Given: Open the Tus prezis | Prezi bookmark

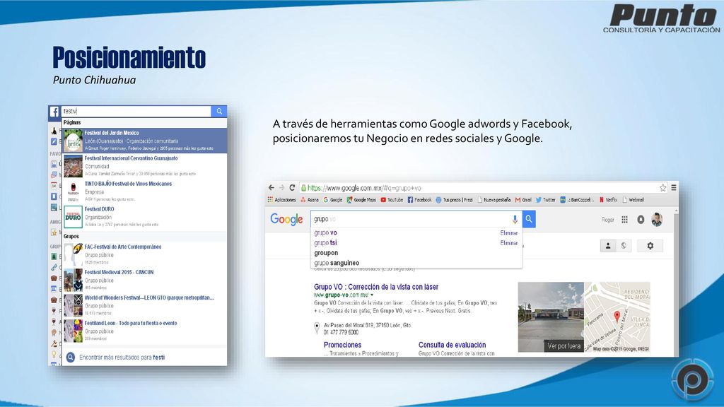Looking at the screenshot, I should click(x=455, y=200).
